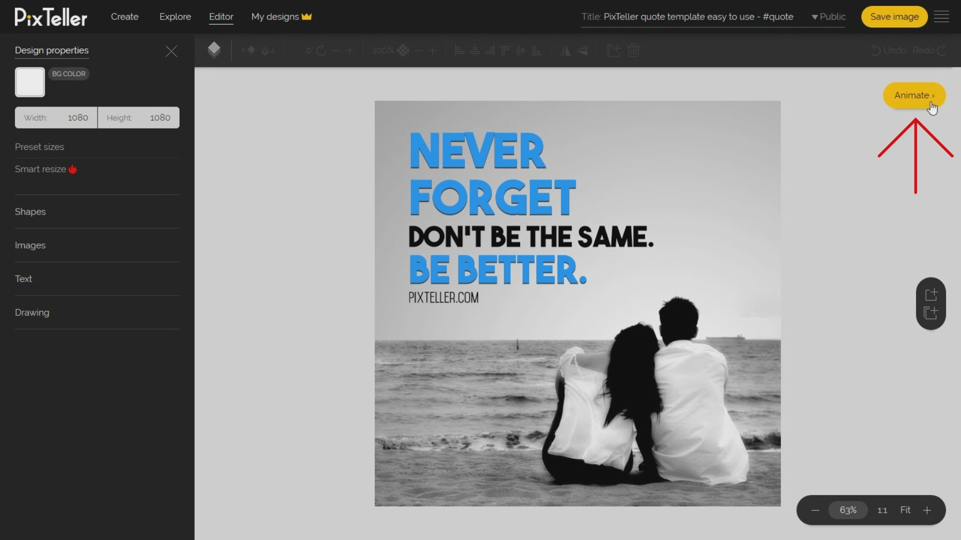Click the flip vertical icon
This screenshot has height=540, width=961.
582,50
